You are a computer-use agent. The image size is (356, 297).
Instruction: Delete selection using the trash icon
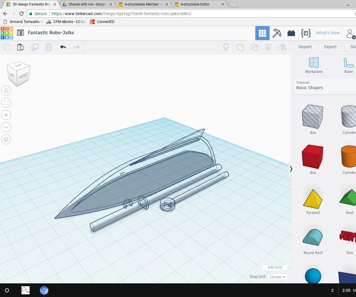48,47
